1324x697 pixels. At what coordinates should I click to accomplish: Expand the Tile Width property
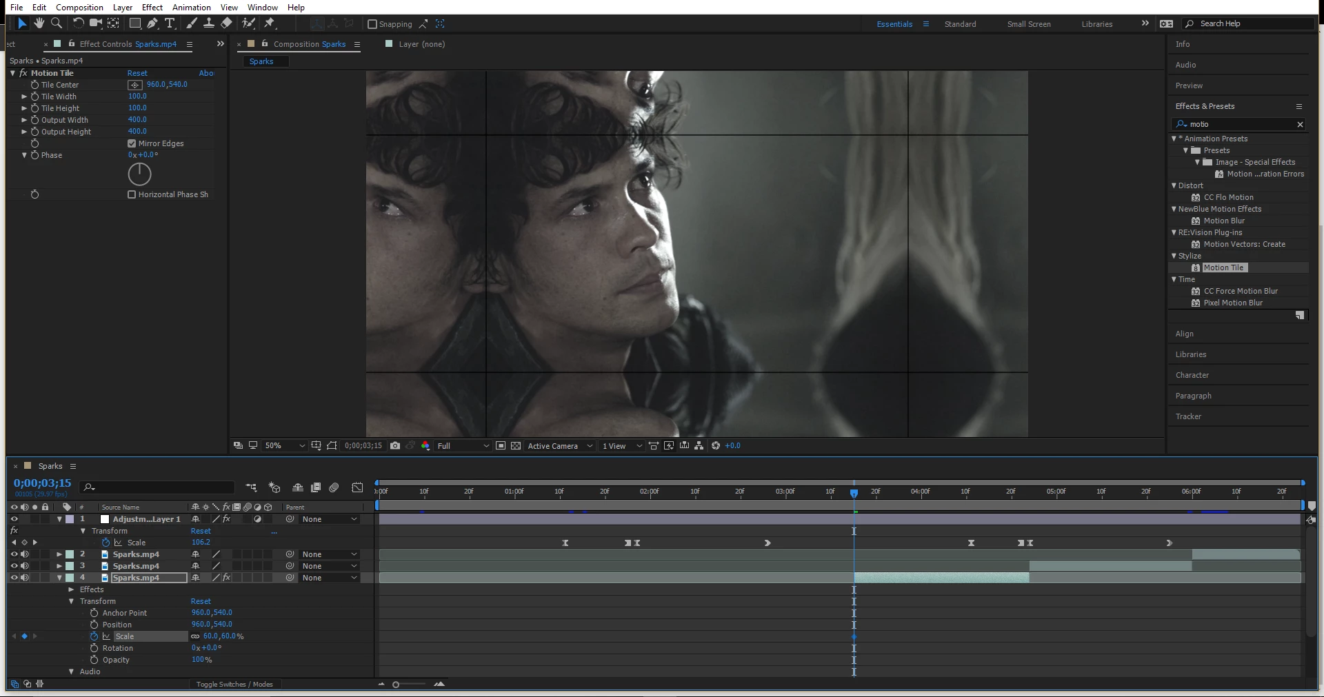24,97
